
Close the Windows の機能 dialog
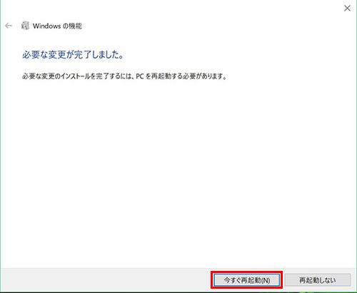pos(347,9)
